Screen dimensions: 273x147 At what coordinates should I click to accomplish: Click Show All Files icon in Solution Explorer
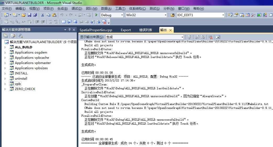coord(13,36)
